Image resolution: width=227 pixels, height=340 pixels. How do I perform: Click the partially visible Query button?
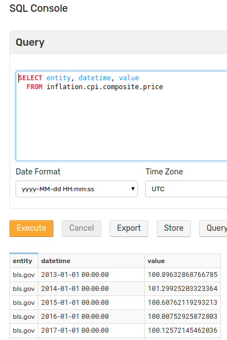pos(213,229)
